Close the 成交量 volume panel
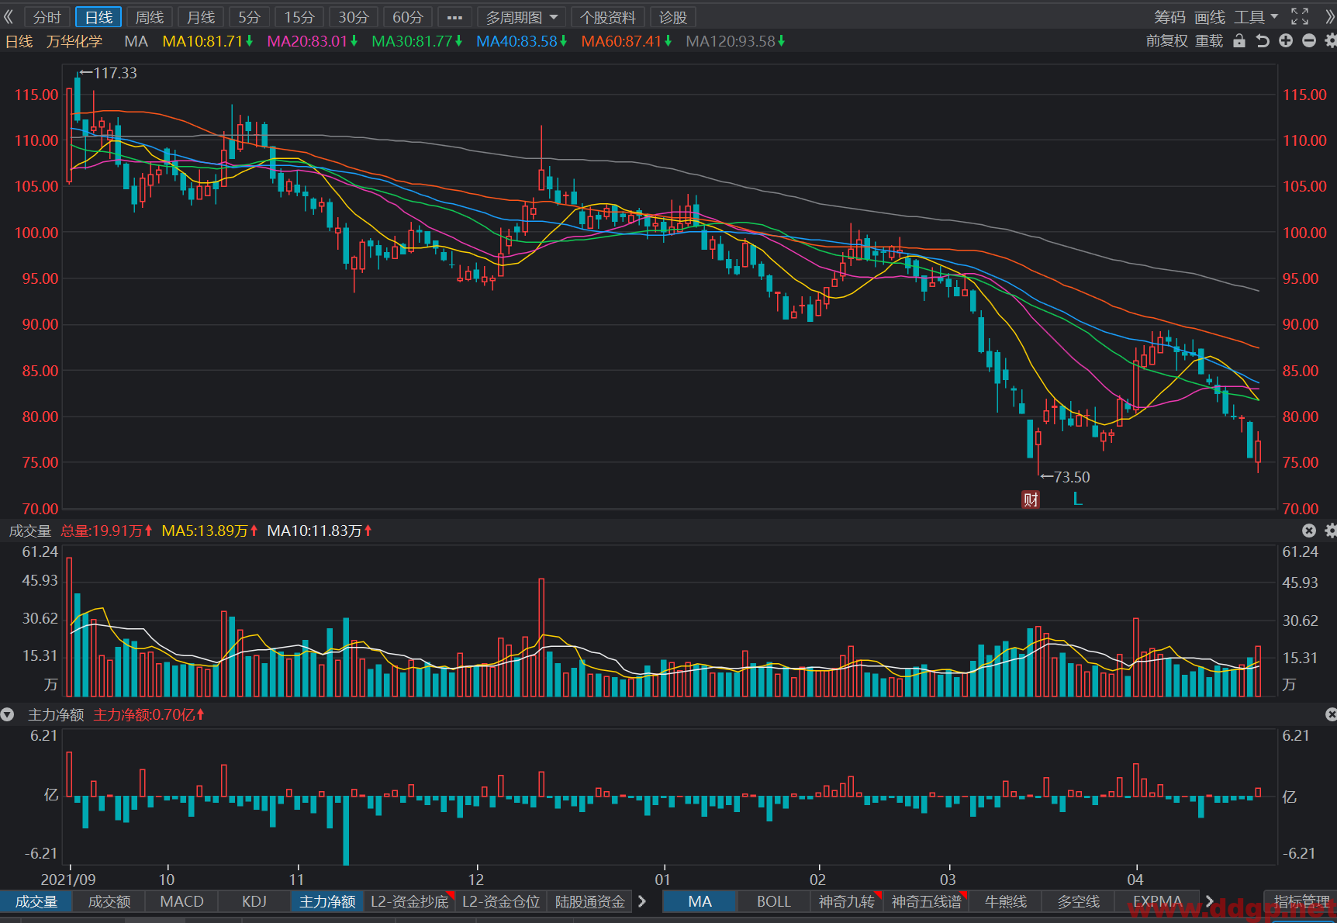This screenshot has width=1337, height=923. [x=1309, y=531]
